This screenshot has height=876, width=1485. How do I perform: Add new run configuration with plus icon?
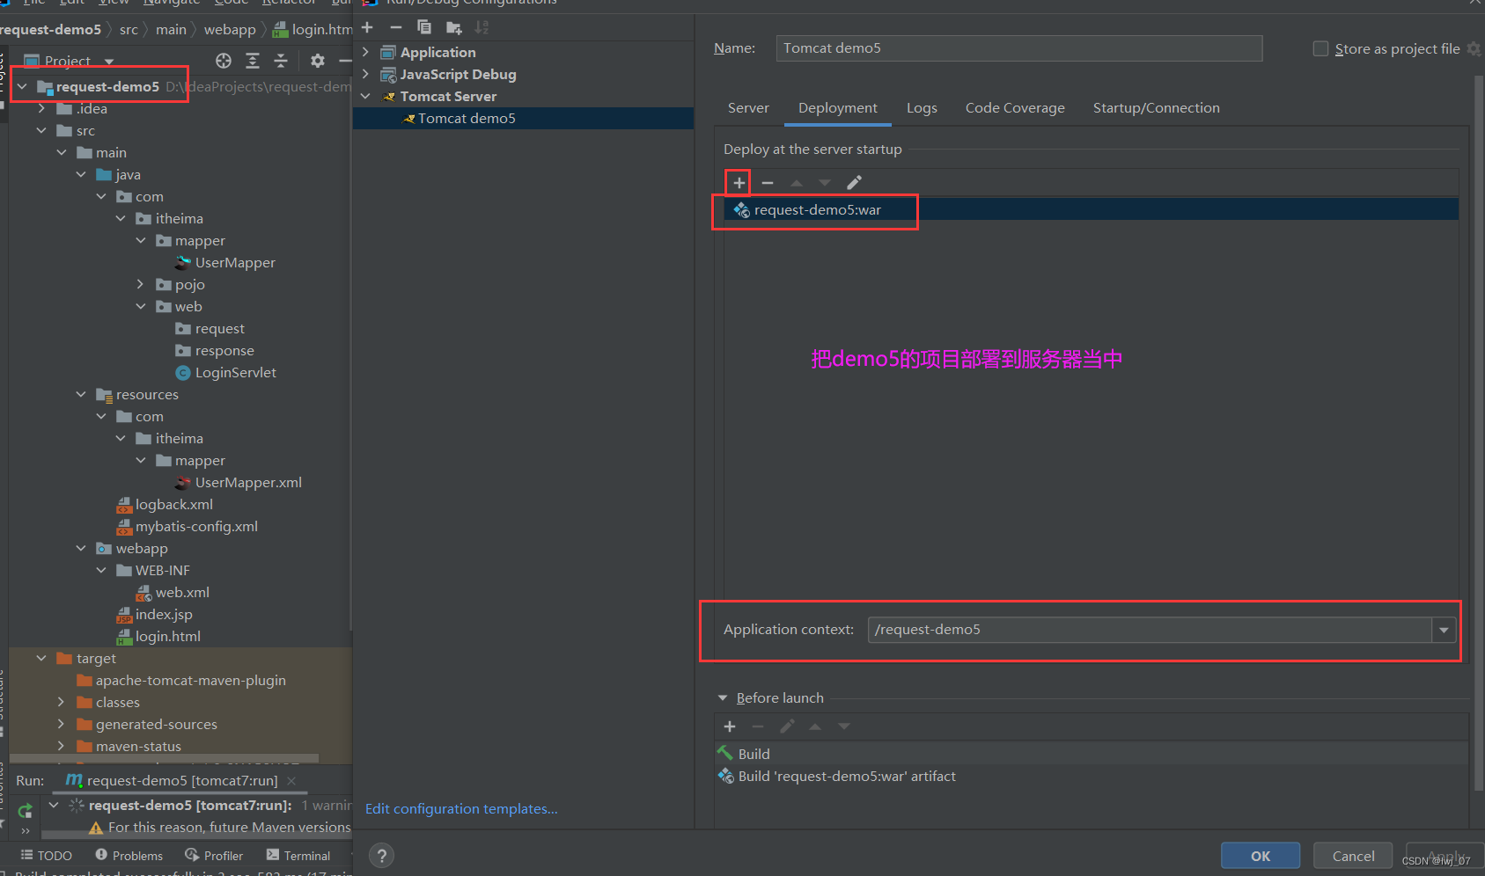coord(367,27)
